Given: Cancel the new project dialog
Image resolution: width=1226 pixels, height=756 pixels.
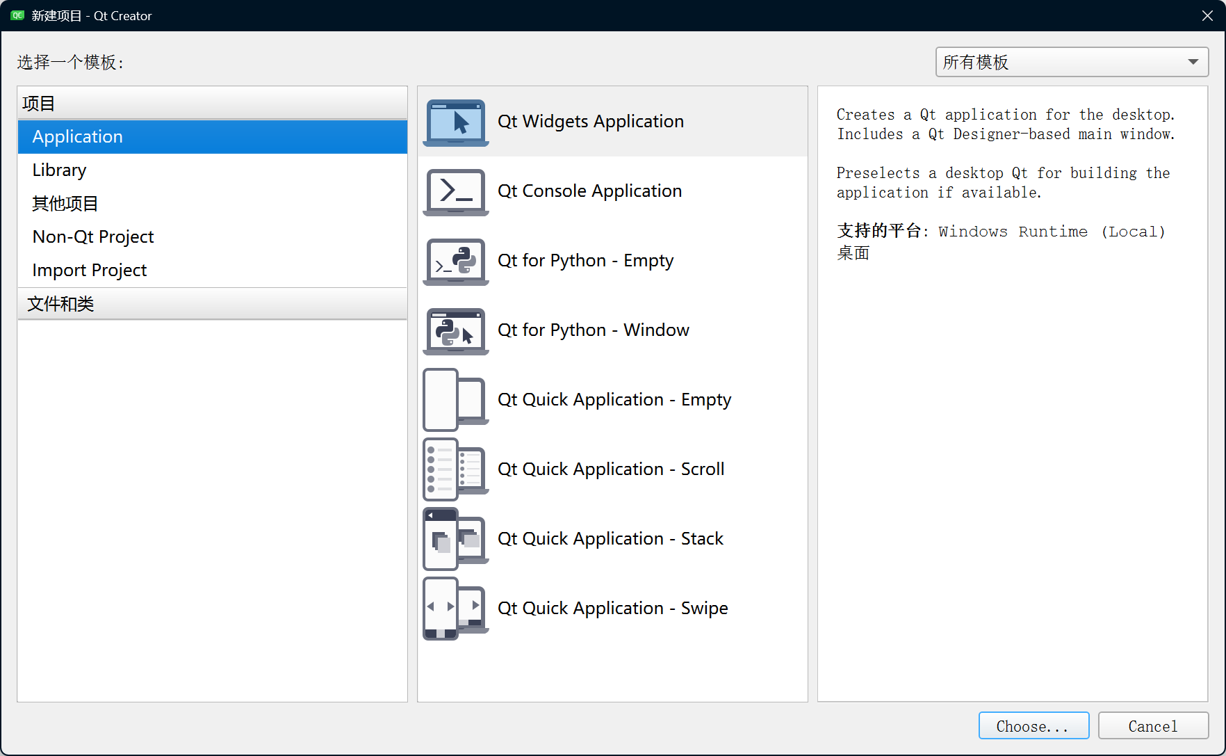Looking at the screenshot, I should tap(1153, 726).
